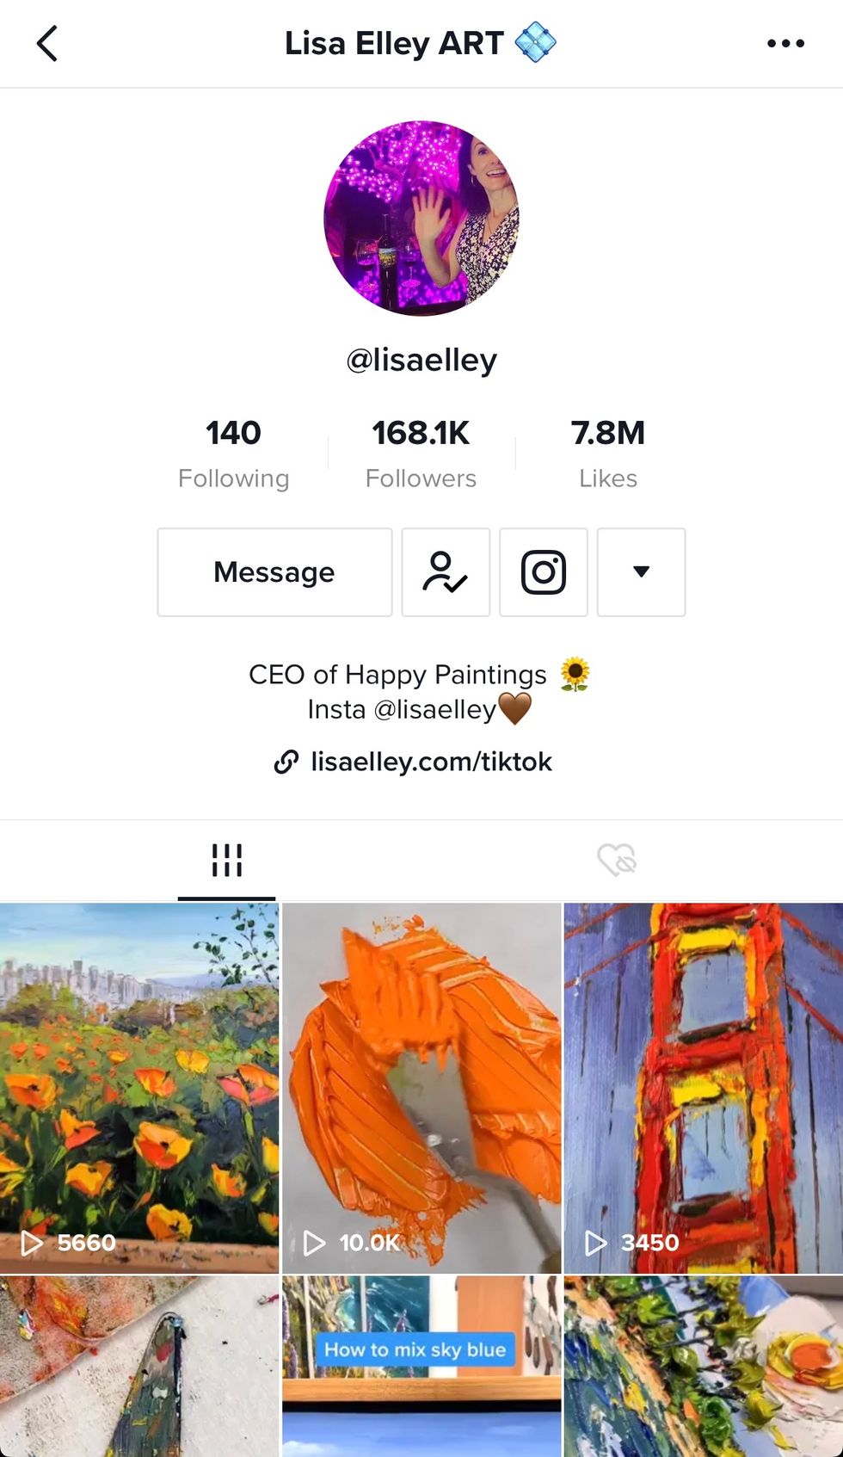Switch to the private liked videos tab
Viewport: 843px width, 1457px height.
pos(616,860)
